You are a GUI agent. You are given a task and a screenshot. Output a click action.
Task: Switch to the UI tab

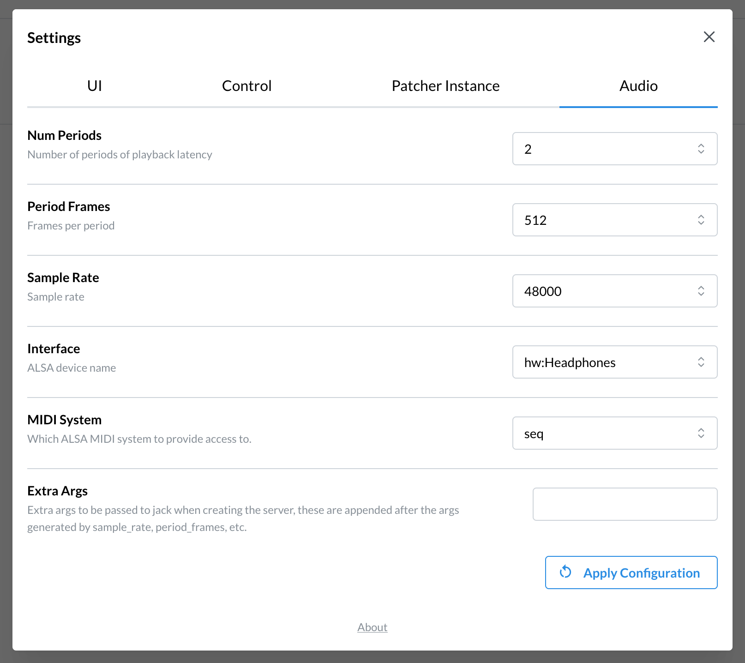coord(94,86)
